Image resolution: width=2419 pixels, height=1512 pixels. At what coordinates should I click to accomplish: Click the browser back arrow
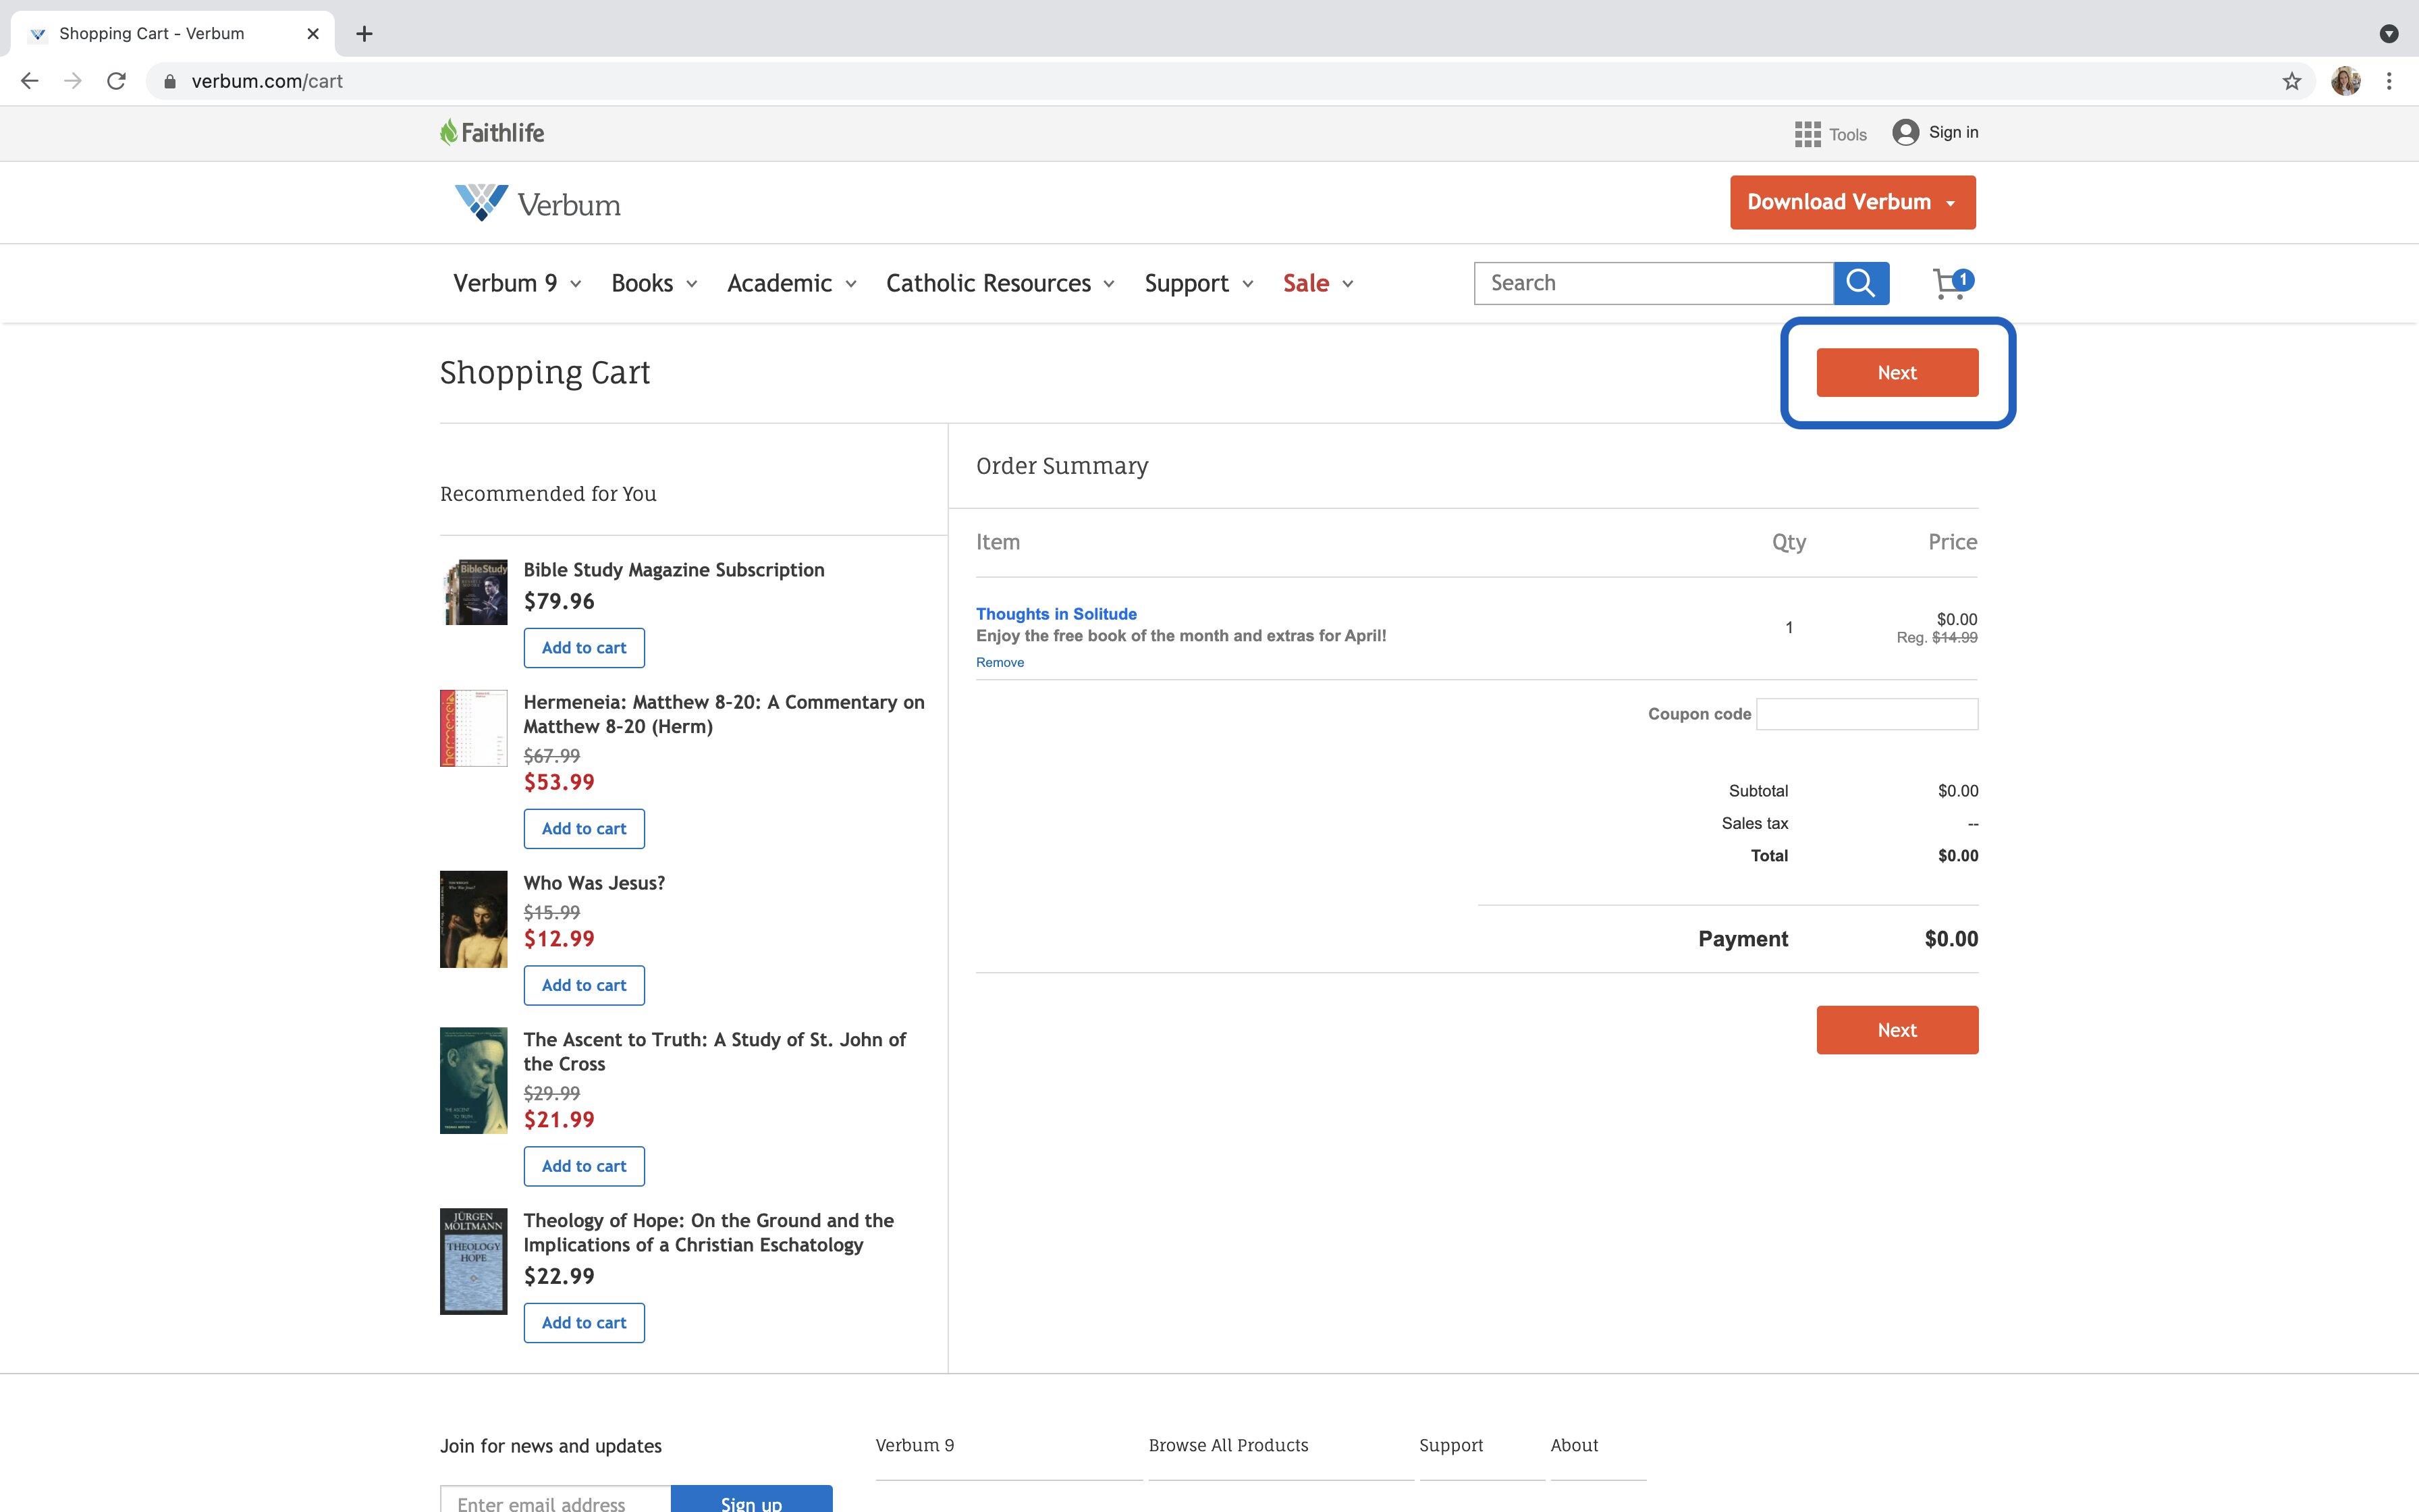point(30,81)
